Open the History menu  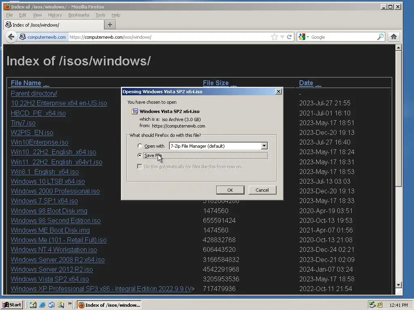[x=55, y=15]
